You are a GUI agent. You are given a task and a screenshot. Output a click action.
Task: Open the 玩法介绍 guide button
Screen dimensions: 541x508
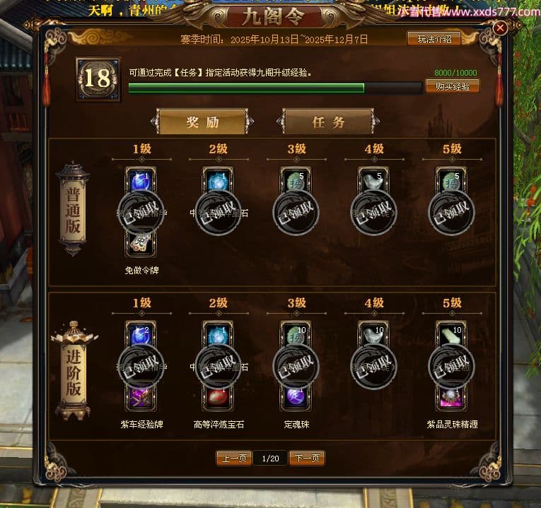pos(434,39)
